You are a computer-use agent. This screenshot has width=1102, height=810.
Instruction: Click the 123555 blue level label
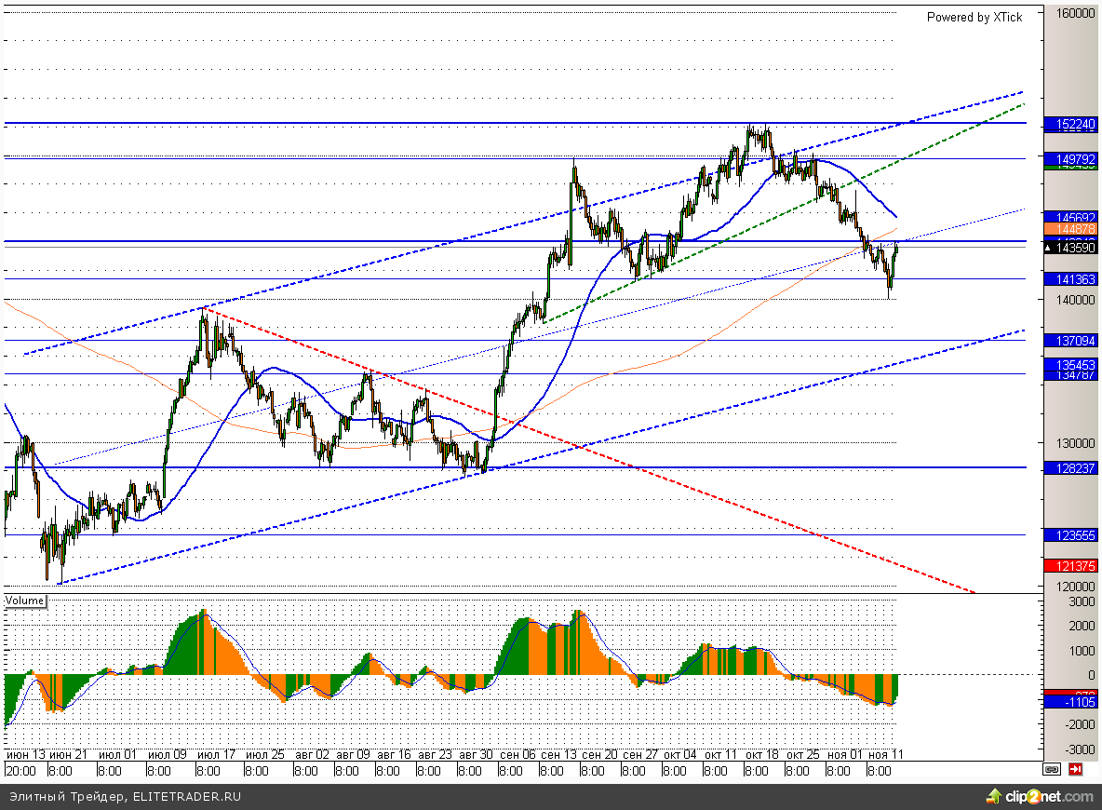(1070, 535)
